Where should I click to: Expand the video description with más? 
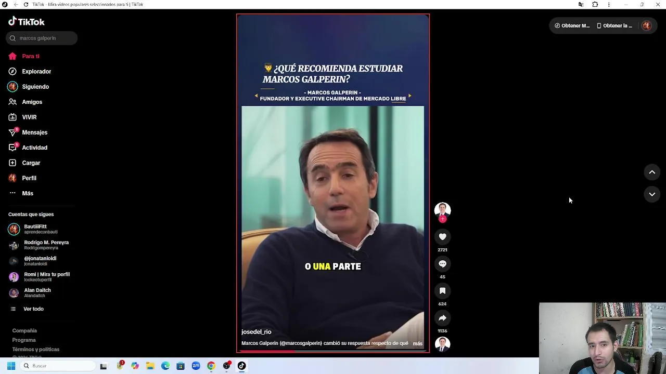pos(418,343)
